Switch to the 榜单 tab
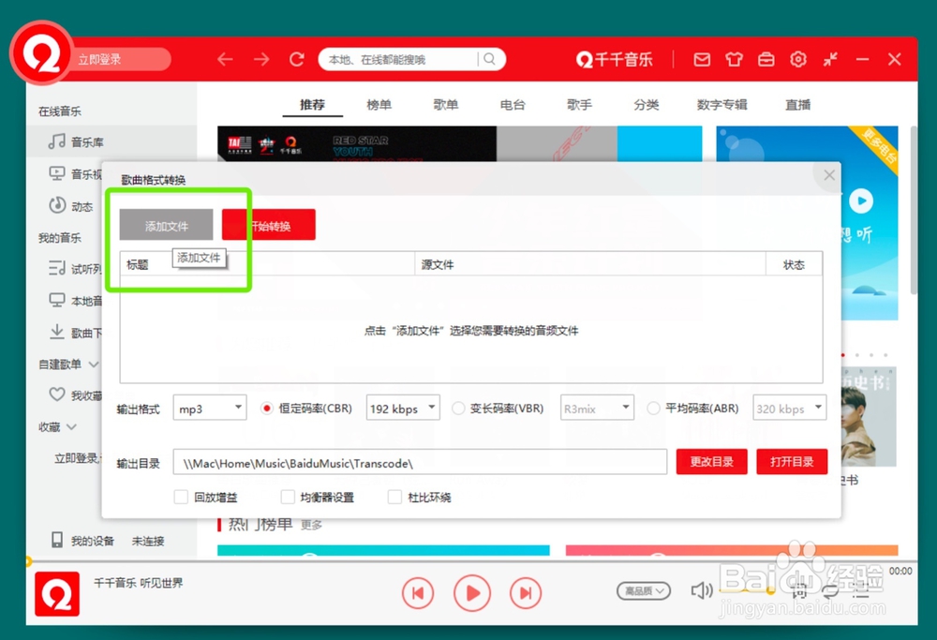The height and width of the screenshot is (640, 937). coord(379,105)
